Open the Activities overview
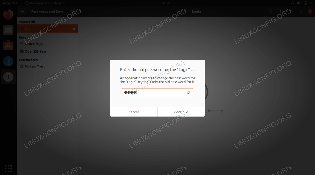Image resolution: width=315 pixels, height=175 pixels. coord(10,3)
